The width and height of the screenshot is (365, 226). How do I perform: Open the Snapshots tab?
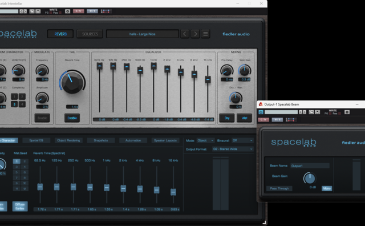101,140
